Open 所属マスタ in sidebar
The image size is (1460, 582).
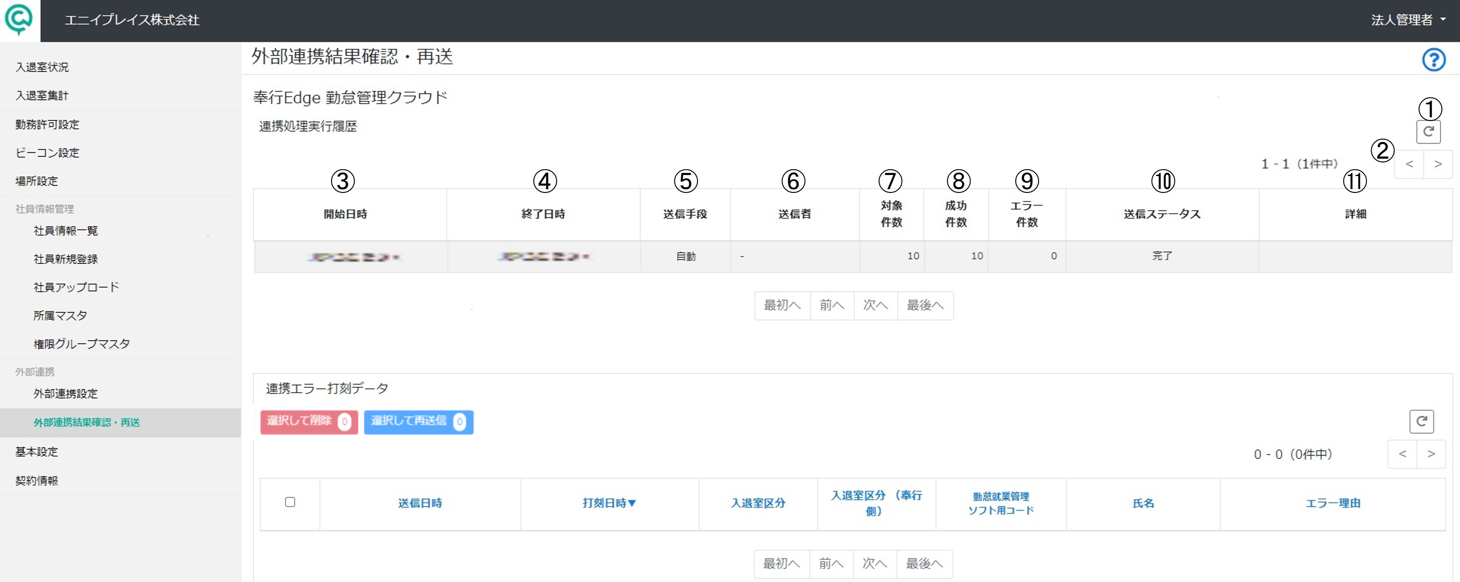point(60,316)
